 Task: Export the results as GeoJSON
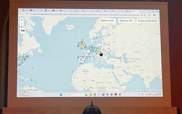click(147, 21)
